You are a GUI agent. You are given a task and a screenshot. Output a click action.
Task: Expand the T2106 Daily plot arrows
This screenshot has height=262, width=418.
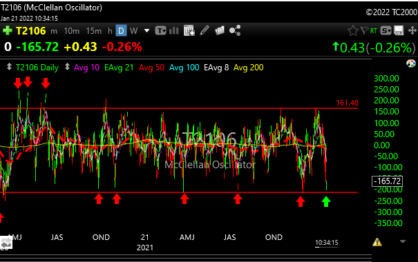click(x=10, y=67)
